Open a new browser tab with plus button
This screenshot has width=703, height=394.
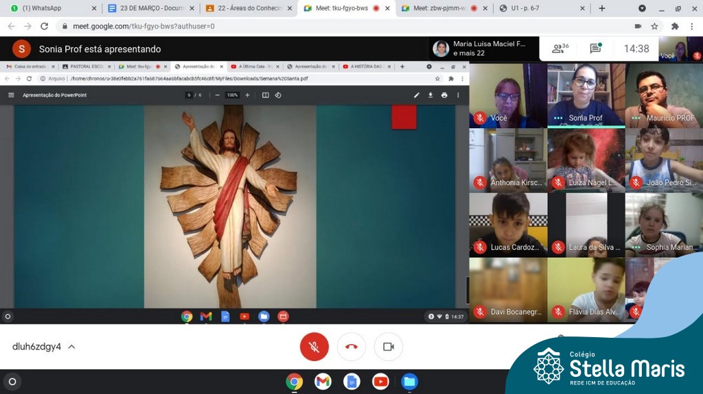602,8
